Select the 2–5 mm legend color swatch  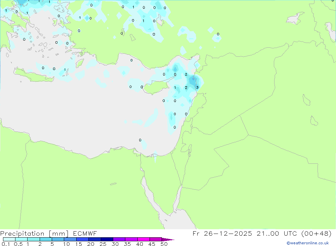click(x=46, y=239)
